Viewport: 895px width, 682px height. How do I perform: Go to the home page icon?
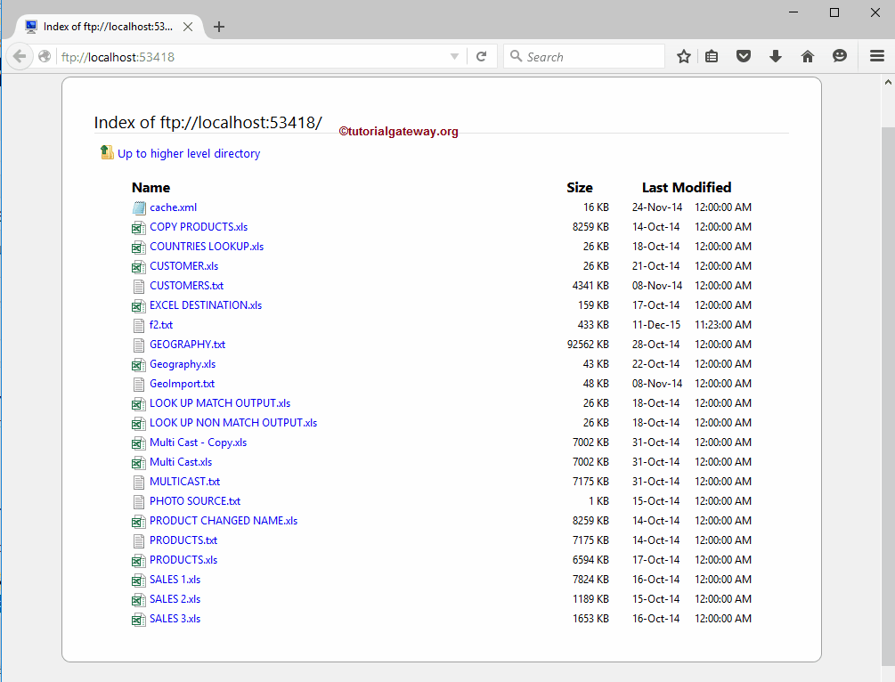point(808,57)
